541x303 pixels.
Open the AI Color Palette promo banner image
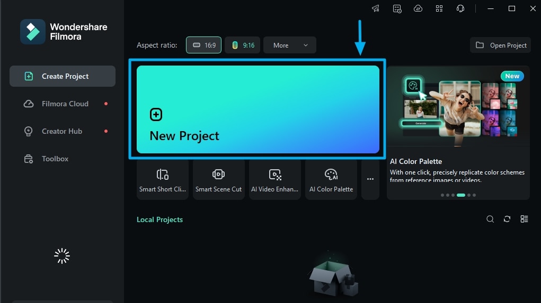[x=458, y=106]
